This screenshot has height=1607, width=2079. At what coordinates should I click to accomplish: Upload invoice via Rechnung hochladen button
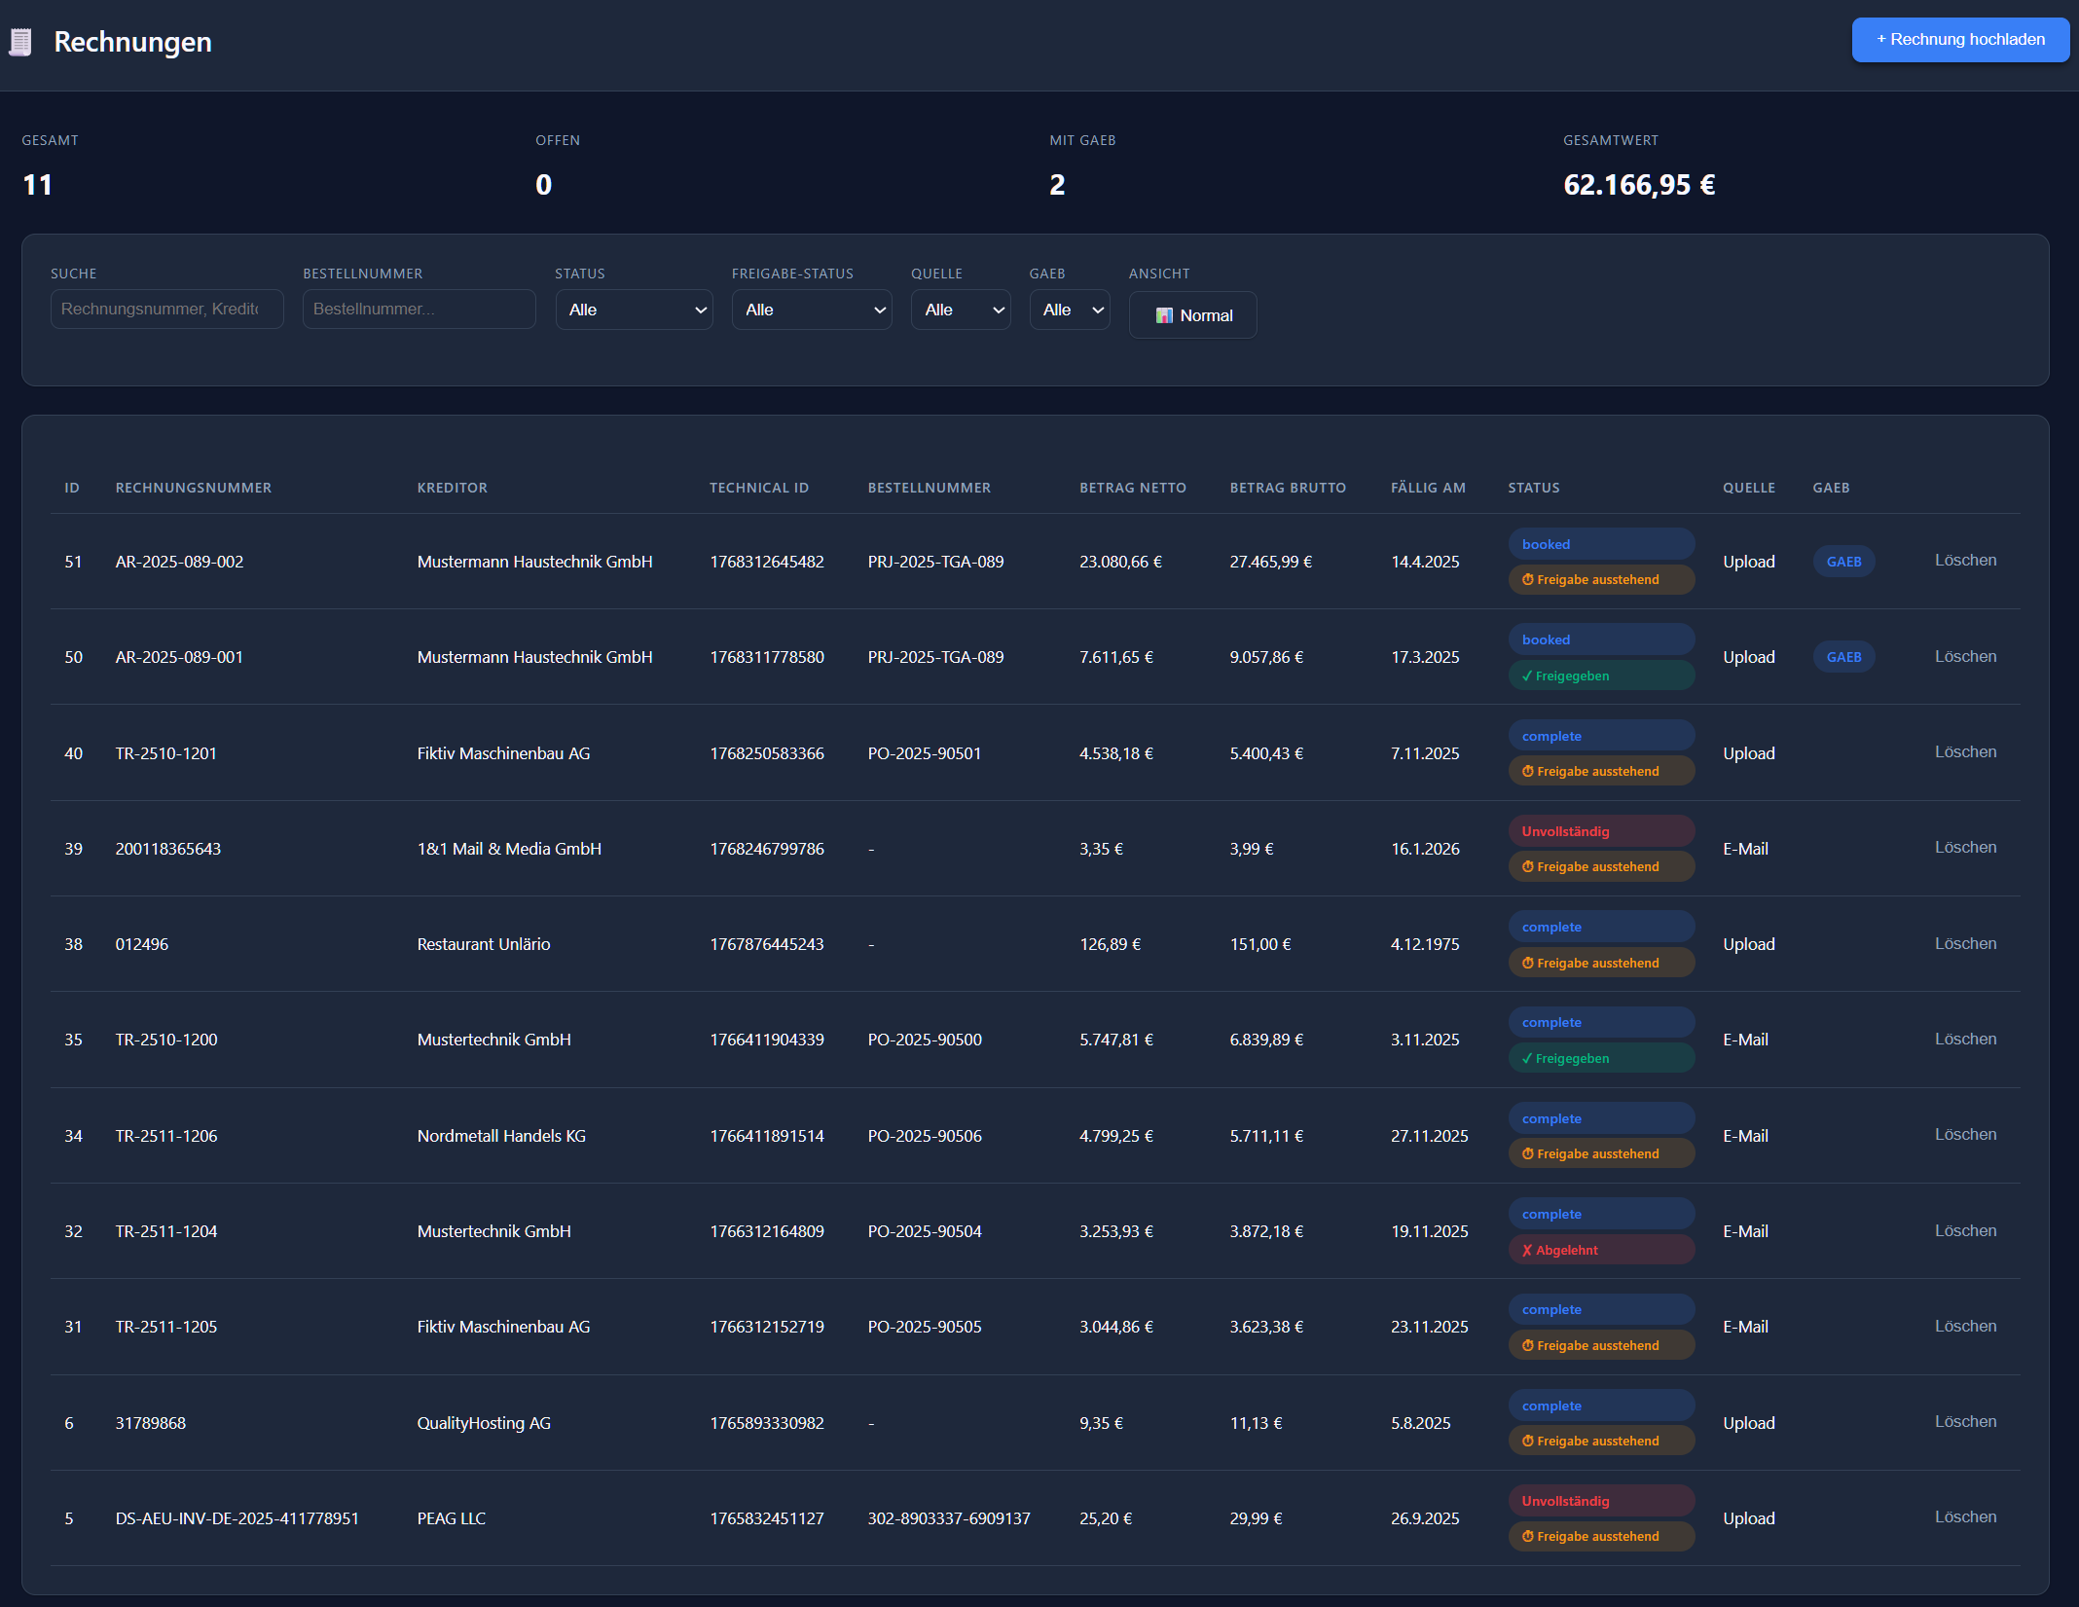1959,40
